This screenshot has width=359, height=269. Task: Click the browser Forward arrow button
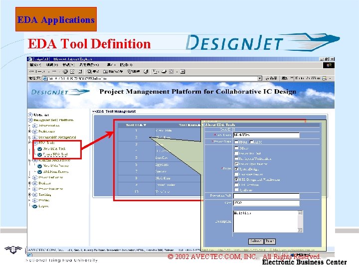click(54, 72)
